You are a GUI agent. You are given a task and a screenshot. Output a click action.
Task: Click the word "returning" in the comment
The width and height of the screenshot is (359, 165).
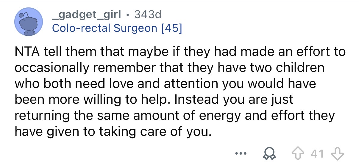pyautogui.click(x=42, y=115)
